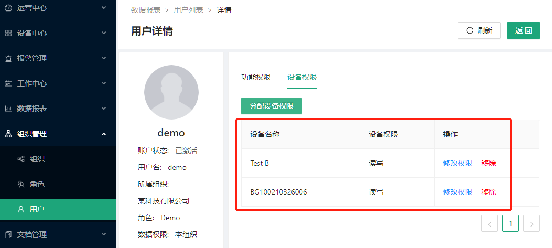Expand the 设备中心 menu chevron

(103, 33)
